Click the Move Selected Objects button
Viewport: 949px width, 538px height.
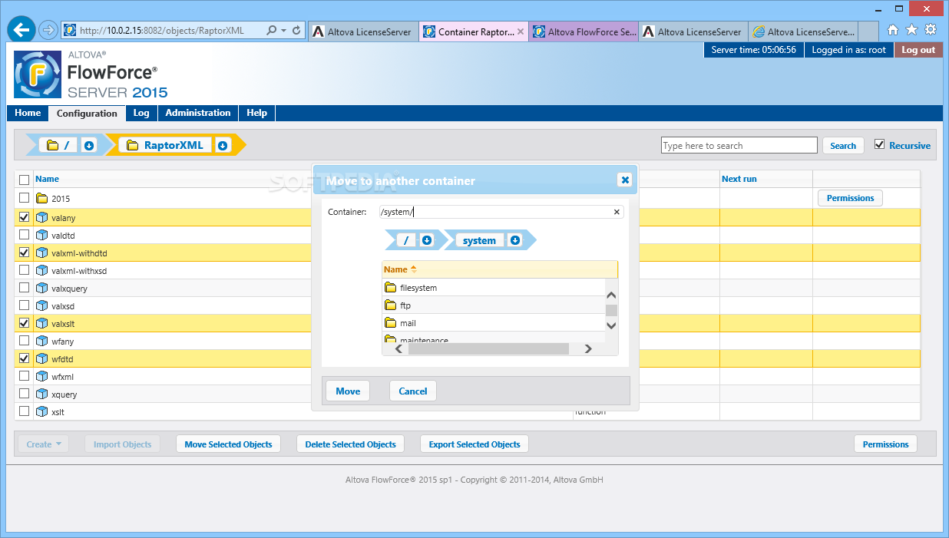229,444
